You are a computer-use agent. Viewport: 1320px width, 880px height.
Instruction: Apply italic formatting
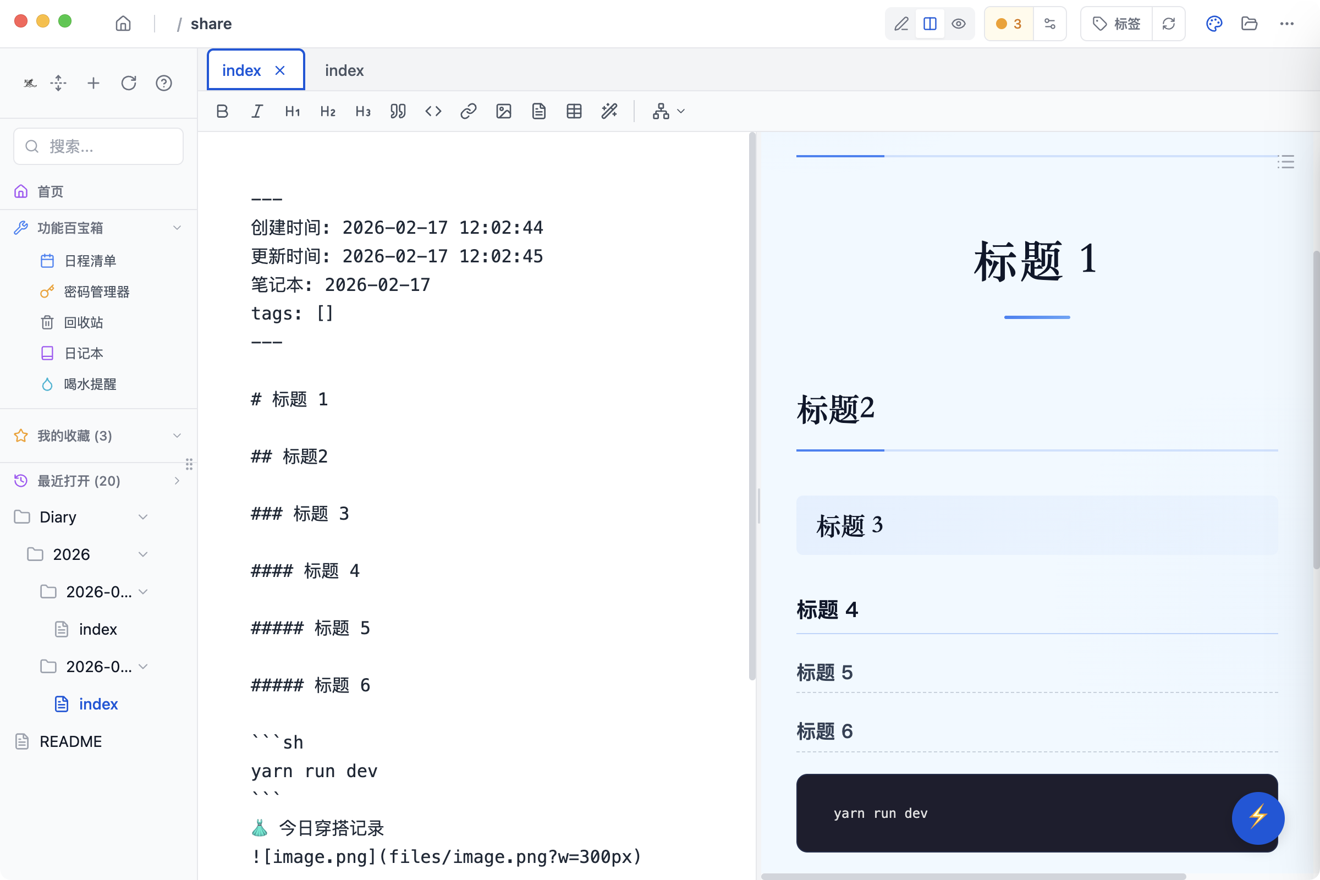click(x=257, y=111)
